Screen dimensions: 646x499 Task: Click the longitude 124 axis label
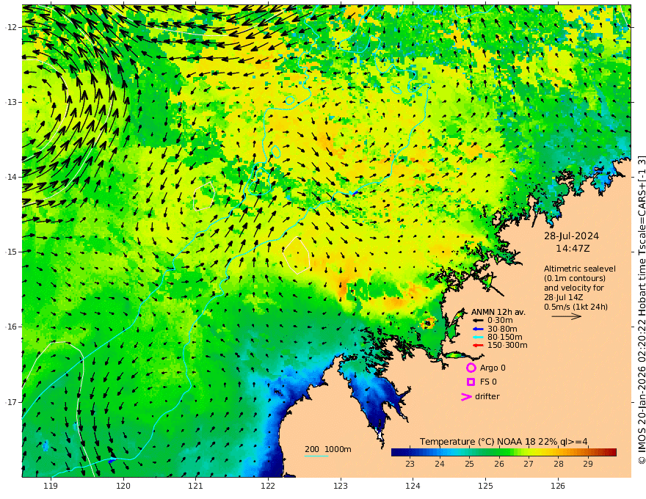413,487
